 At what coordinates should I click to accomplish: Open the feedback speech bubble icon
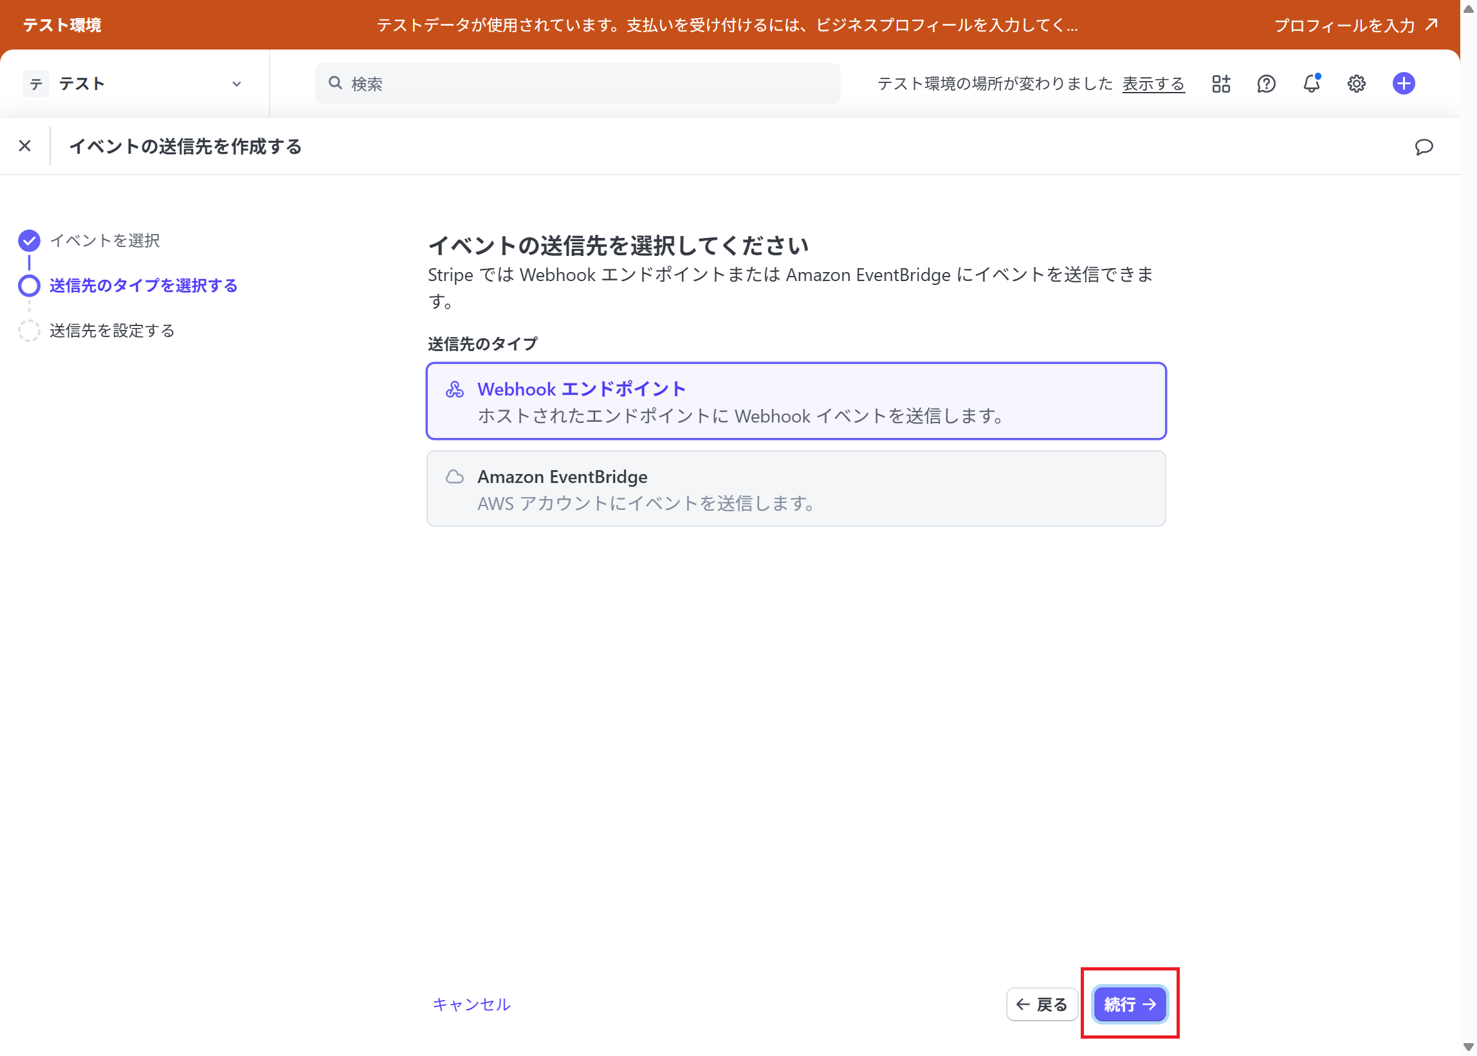pos(1423,147)
